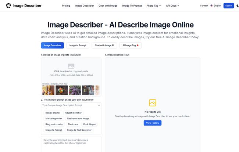Screen dimensions: 239x152
Task: Choose the food bowl template thumbnail
Action: pos(61,90)
